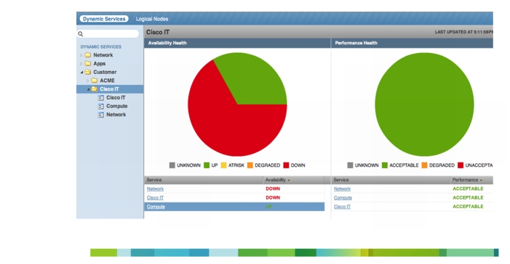This screenshot has height=264, width=510.
Task: Click the gray UNKNOWN performance legend swatch
Action: pos(350,165)
